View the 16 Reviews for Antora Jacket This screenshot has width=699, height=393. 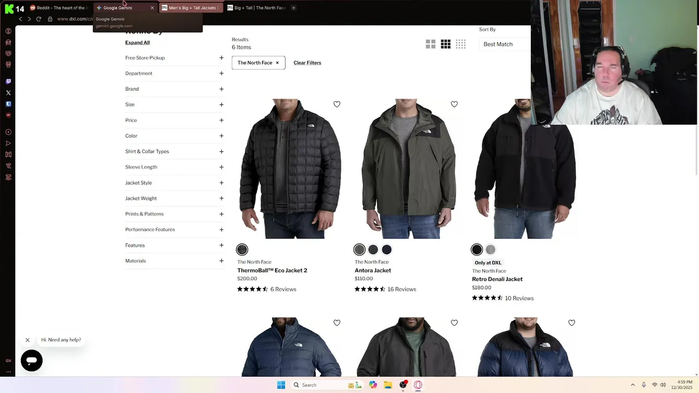(x=402, y=289)
